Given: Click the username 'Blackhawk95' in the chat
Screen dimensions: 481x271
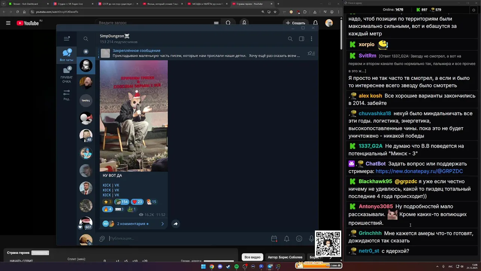Looking at the screenshot, I should click(375, 181).
